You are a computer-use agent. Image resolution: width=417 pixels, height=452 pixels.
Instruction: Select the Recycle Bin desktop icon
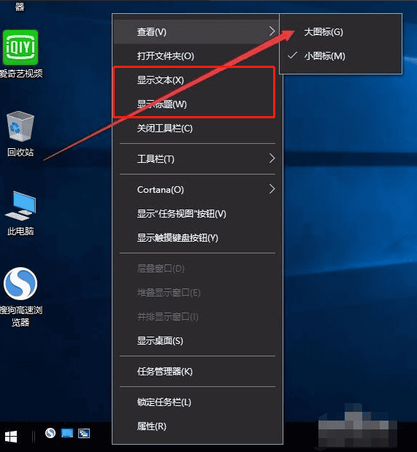click(20, 126)
